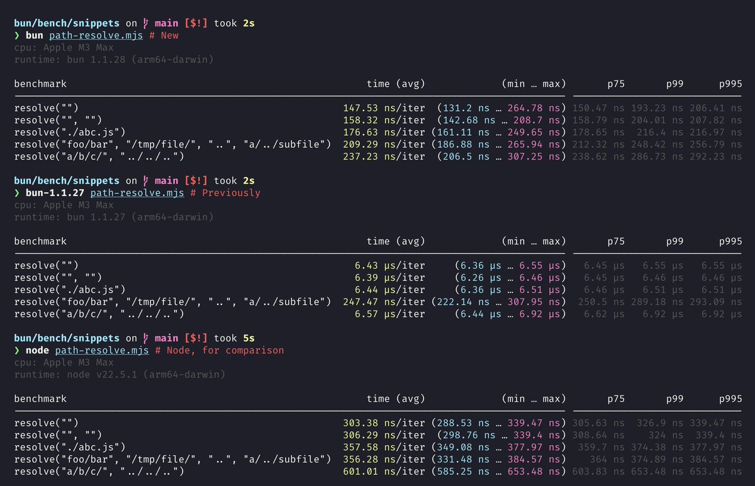
Task: Select the '# Node, for comparison' comment
Action: pyautogui.click(x=219, y=350)
